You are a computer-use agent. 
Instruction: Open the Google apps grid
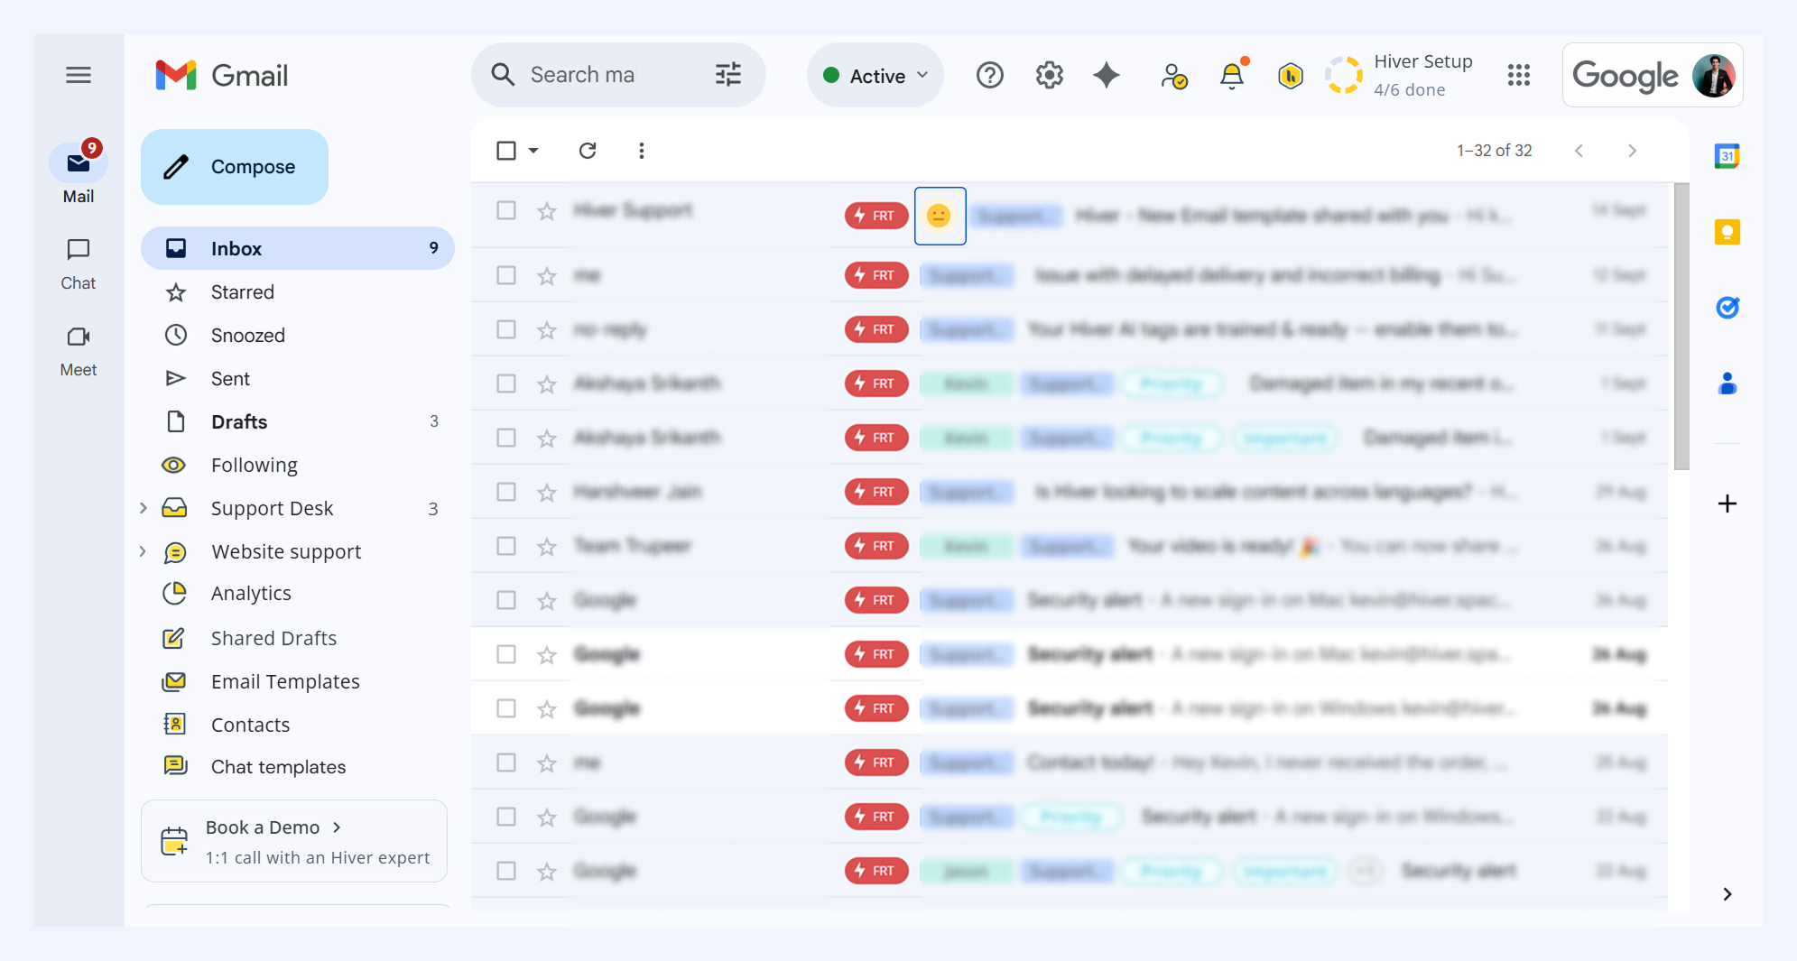(x=1519, y=75)
